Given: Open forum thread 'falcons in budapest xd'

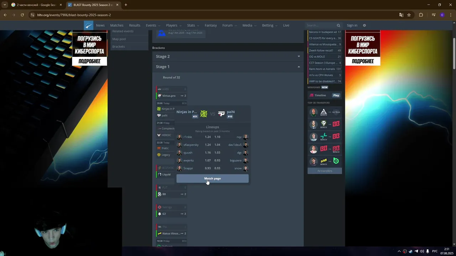Looking at the screenshot, I should pos(325,32).
